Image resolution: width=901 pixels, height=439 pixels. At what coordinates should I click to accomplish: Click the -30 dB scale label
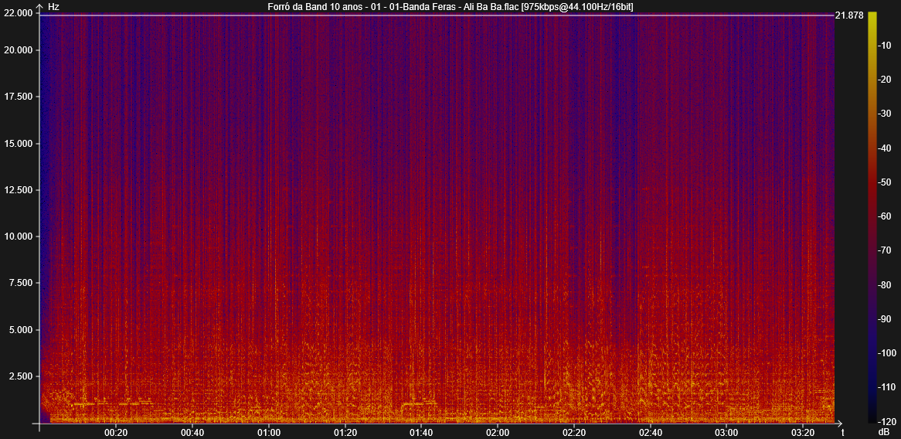(884, 114)
